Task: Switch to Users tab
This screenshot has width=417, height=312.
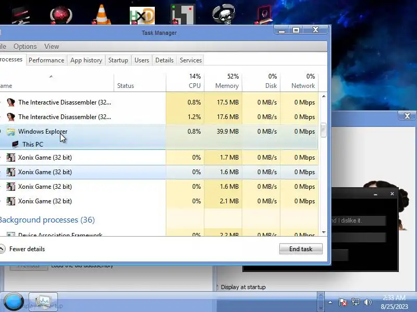Action: [x=142, y=60]
